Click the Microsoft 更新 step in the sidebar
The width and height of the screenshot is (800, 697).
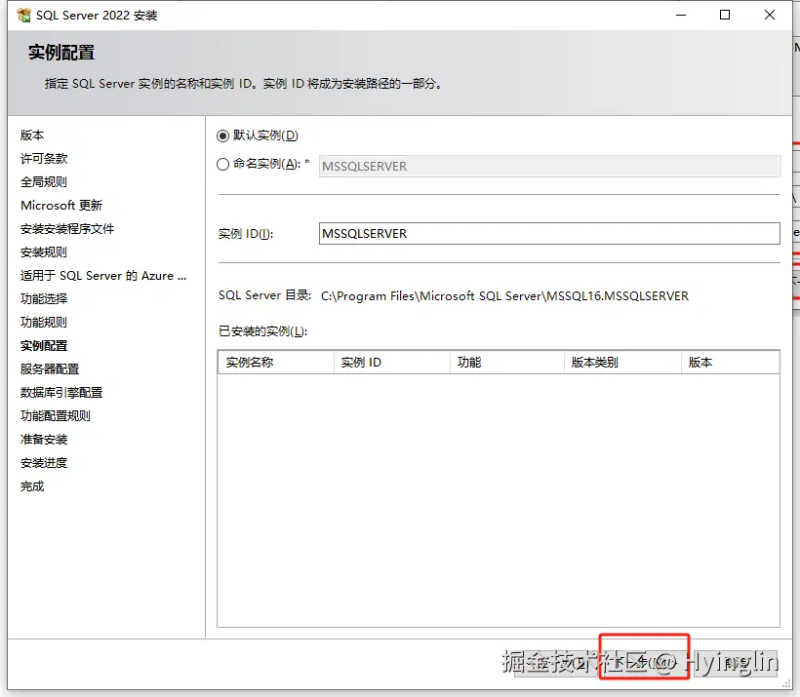pyautogui.click(x=61, y=206)
